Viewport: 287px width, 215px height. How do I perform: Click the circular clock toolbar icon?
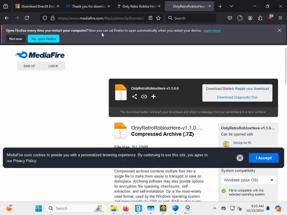(x=240, y=18)
